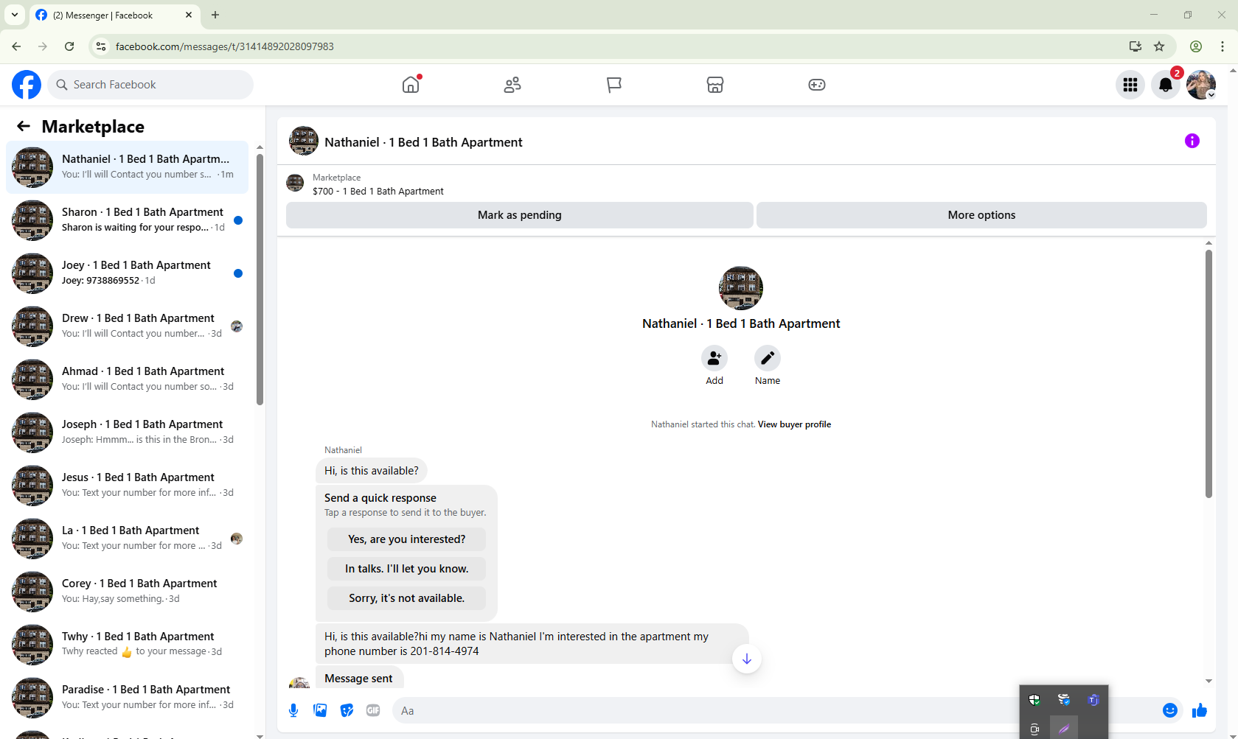
Task: Open Joey's apartment conversation
Action: 128,273
